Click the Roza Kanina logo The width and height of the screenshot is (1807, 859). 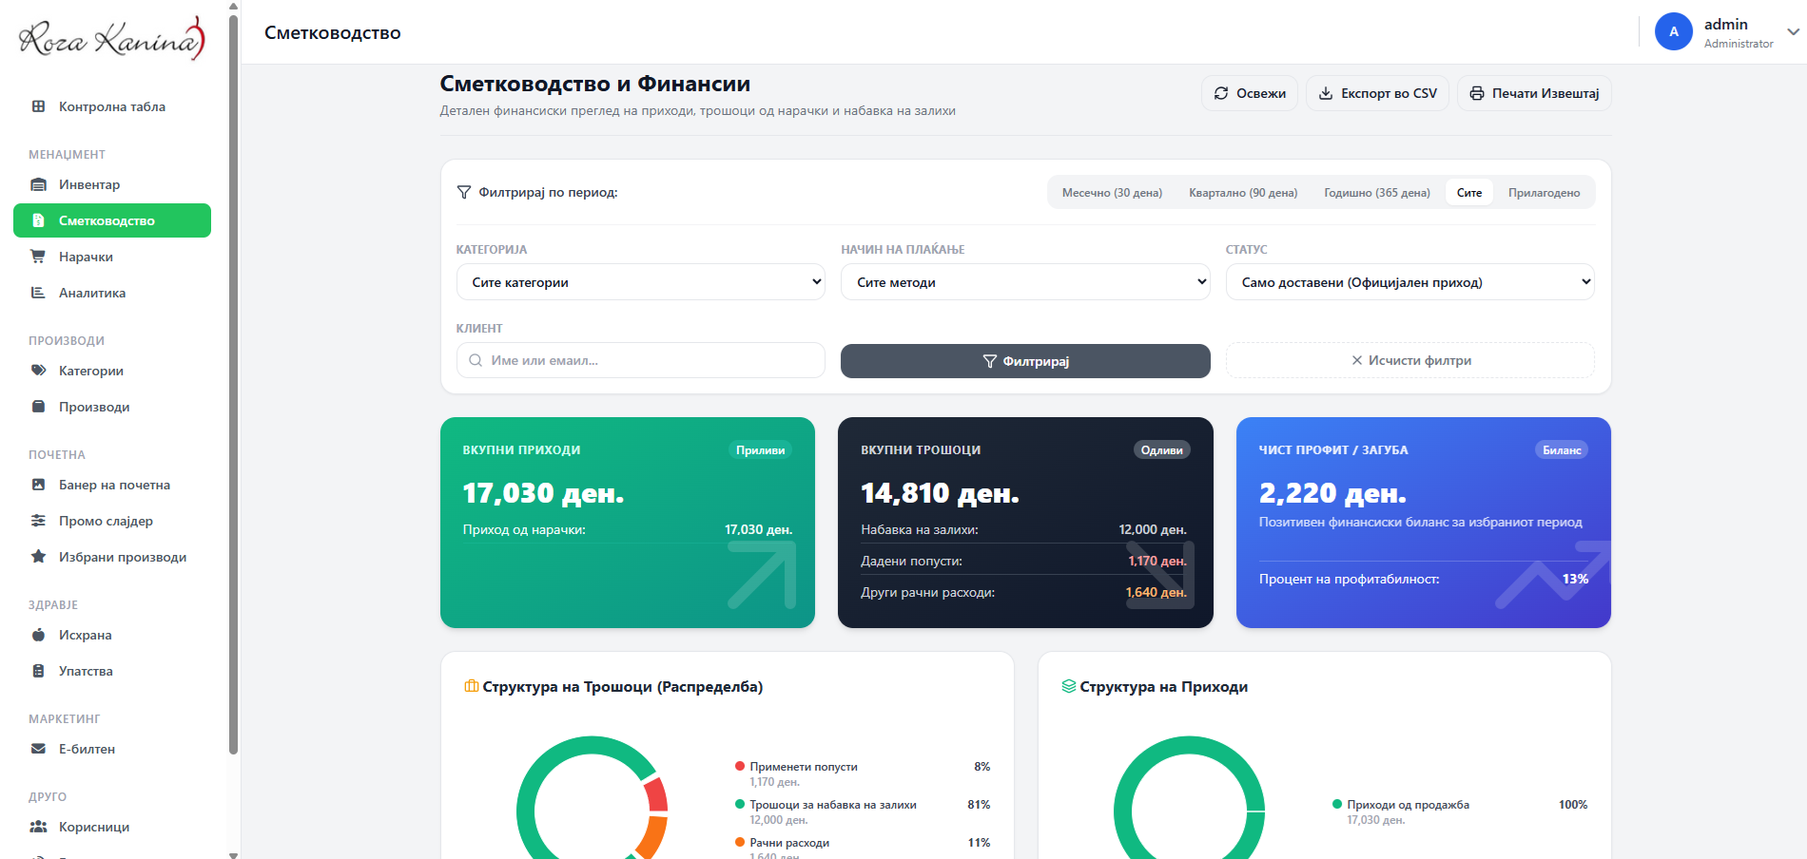click(112, 38)
